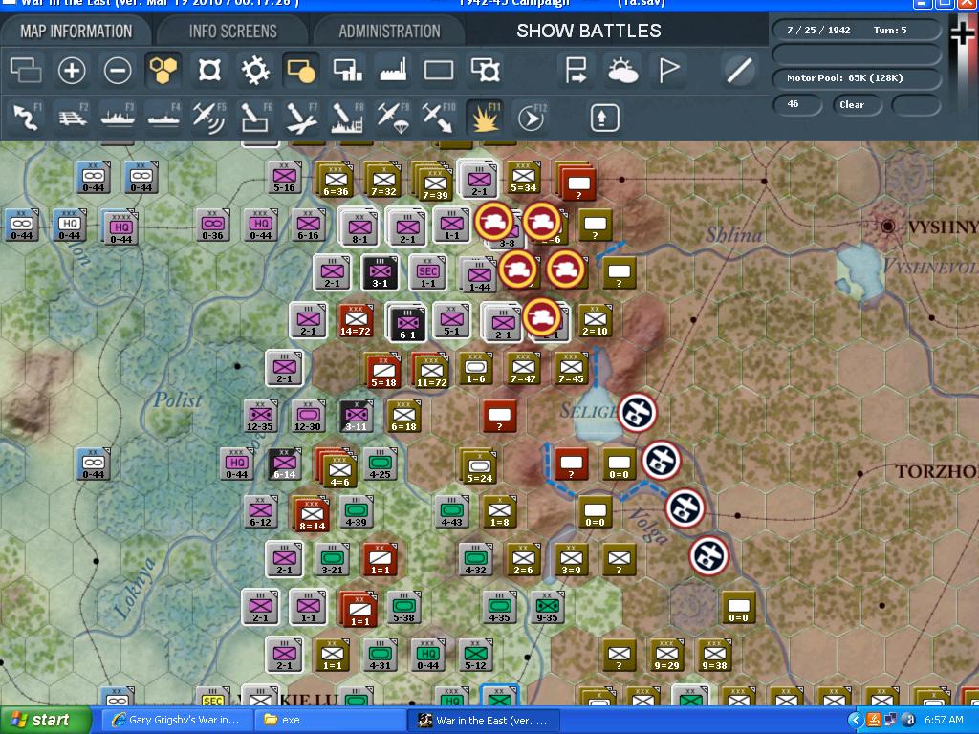Expand hidden system tray icons arrow
Image resolution: width=979 pixels, height=734 pixels.
[856, 721]
